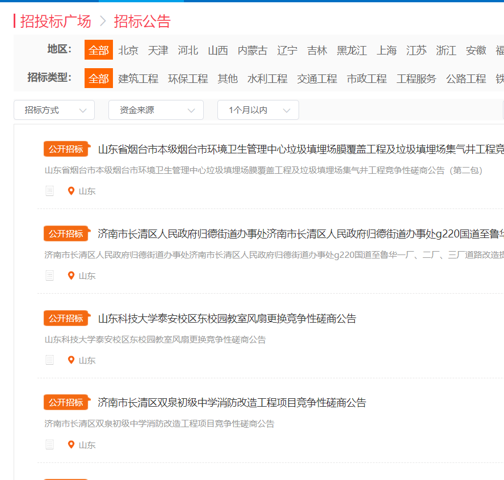This screenshot has height=480, width=504.
Task: Click the document icon under 双泉初级中学 listing
Action: [x=49, y=445]
